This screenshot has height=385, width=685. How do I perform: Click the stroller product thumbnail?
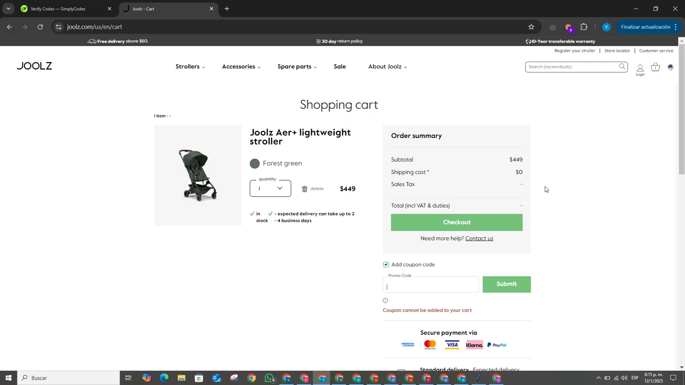pos(198,175)
